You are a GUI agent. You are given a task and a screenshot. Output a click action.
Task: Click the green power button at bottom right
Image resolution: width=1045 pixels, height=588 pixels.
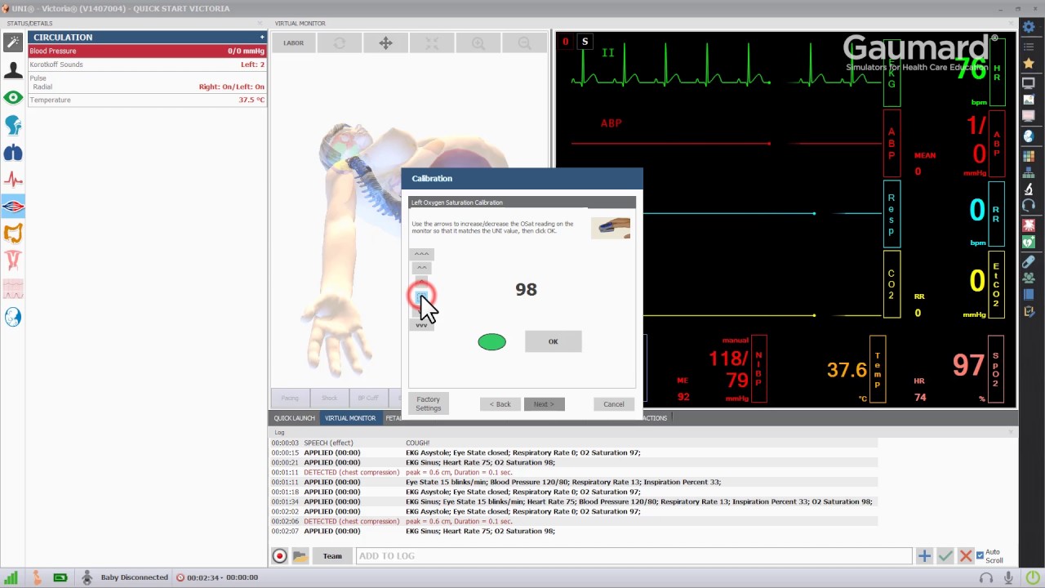tap(1034, 577)
